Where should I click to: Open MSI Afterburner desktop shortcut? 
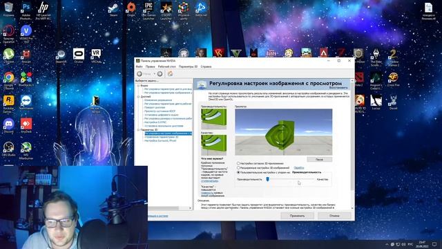click(26, 151)
